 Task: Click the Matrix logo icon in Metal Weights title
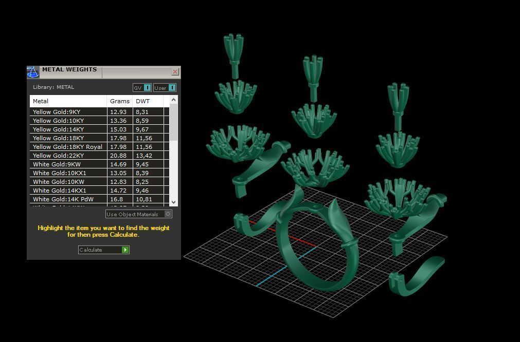coord(33,72)
